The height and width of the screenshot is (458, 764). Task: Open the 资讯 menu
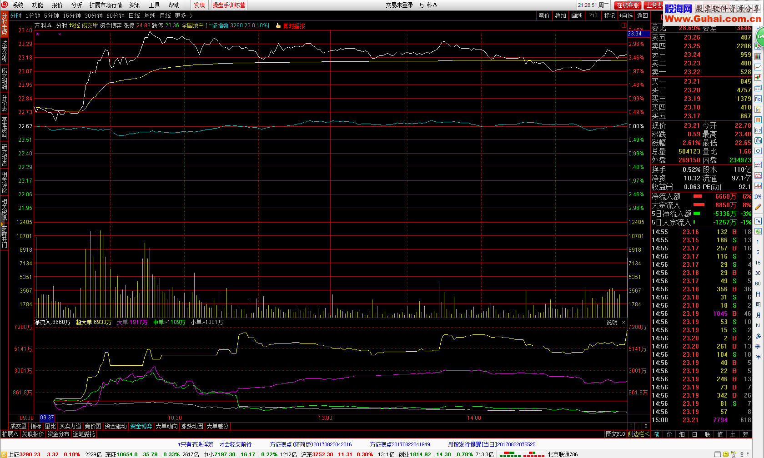[135, 5]
